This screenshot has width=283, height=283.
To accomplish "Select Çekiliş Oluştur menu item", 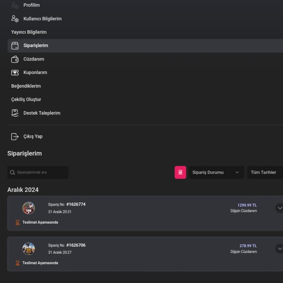I will point(26,99).
